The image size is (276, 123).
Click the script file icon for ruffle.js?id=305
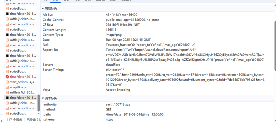click(7, 92)
